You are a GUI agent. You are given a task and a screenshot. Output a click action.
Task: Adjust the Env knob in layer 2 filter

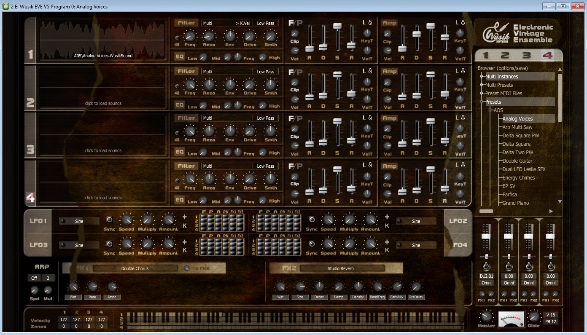[230, 85]
